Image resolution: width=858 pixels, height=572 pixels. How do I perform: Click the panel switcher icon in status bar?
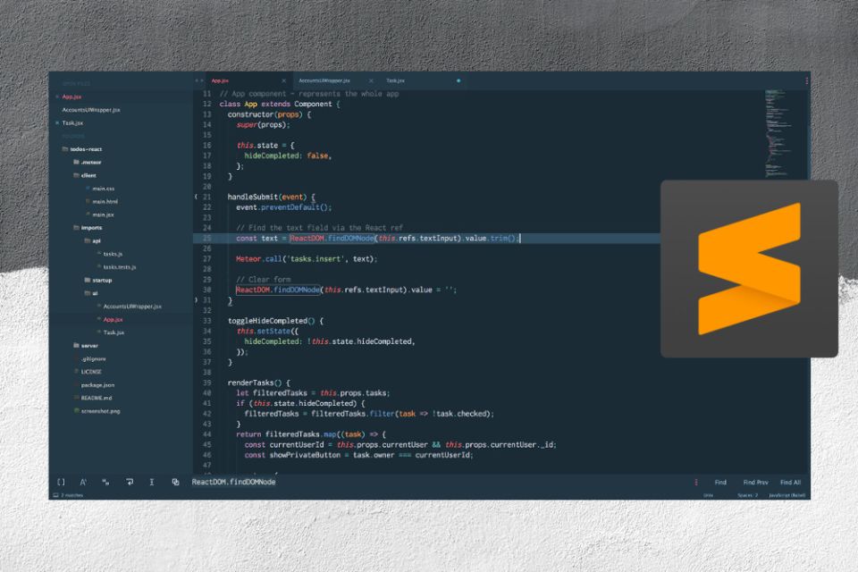[55, 495]
